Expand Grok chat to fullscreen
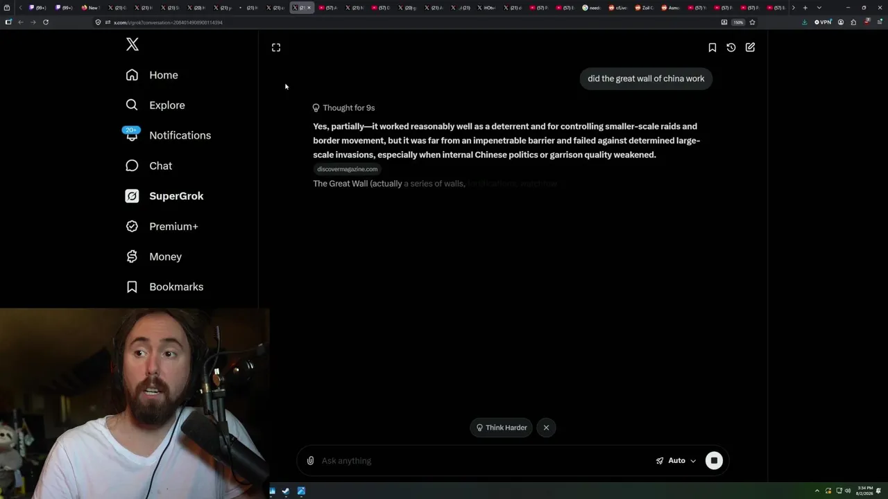Image resolution: width=888 pixels, height=499 pixels. click(x=276, y=47)
